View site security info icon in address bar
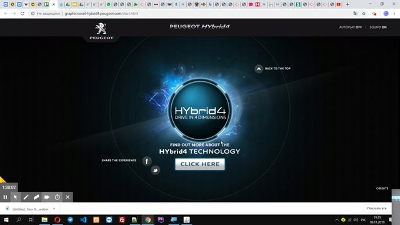The width and height of the screenshot is (400, 225). coord(32,14)
